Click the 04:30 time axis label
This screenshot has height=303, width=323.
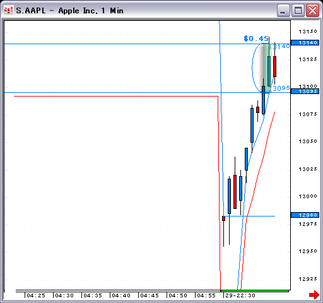tap(64, 295)
